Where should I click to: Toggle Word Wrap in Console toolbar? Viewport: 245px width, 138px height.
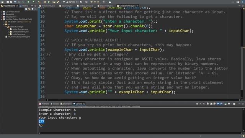(214, 103)
